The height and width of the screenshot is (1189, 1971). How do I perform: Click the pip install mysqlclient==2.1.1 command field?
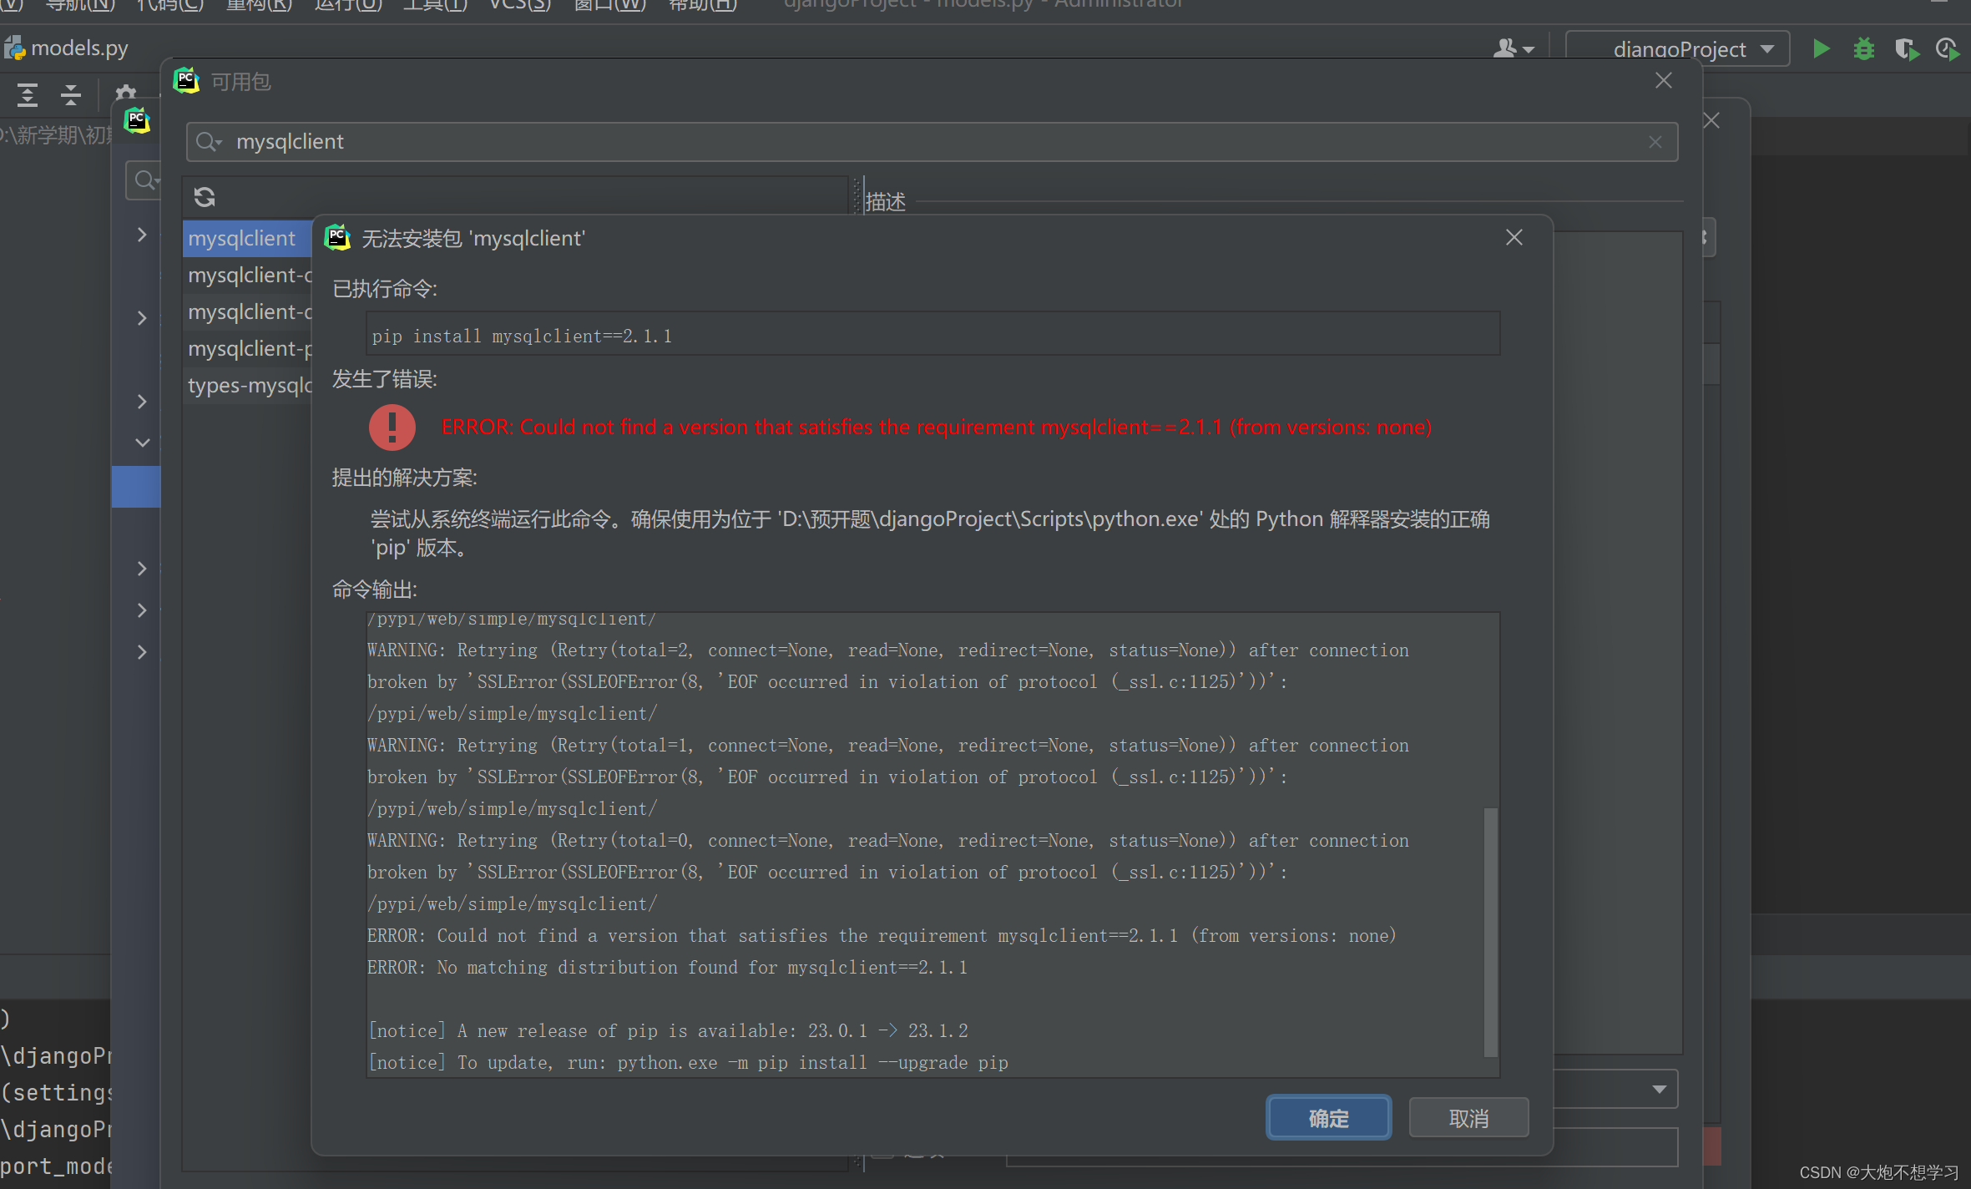(x=932, y=335)
